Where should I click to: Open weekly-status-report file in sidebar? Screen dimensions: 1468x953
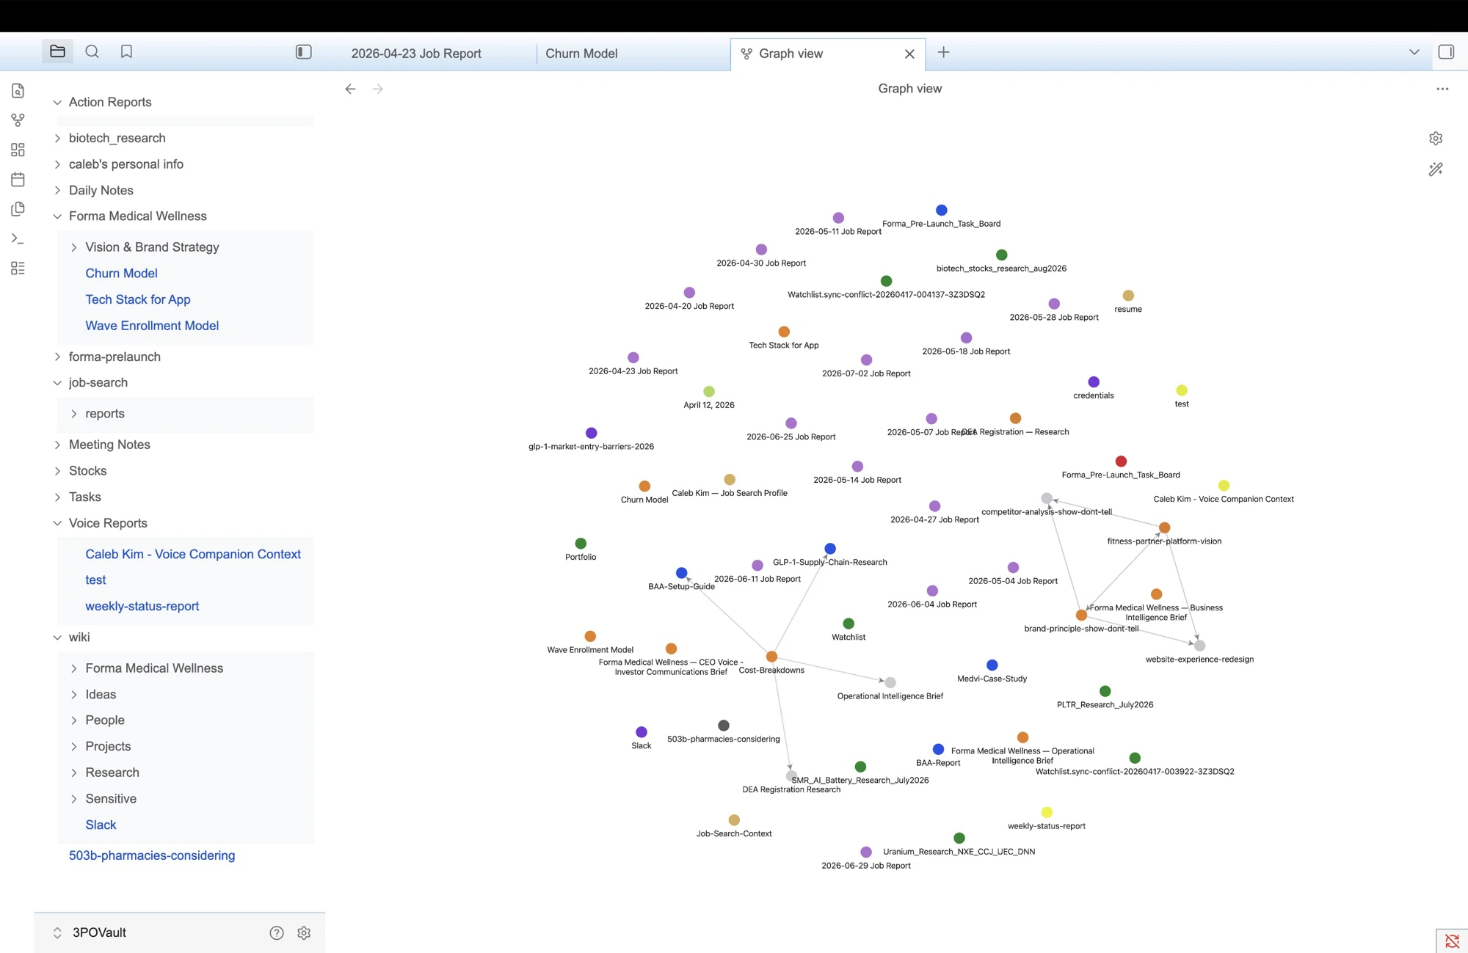tap(142, 607)
